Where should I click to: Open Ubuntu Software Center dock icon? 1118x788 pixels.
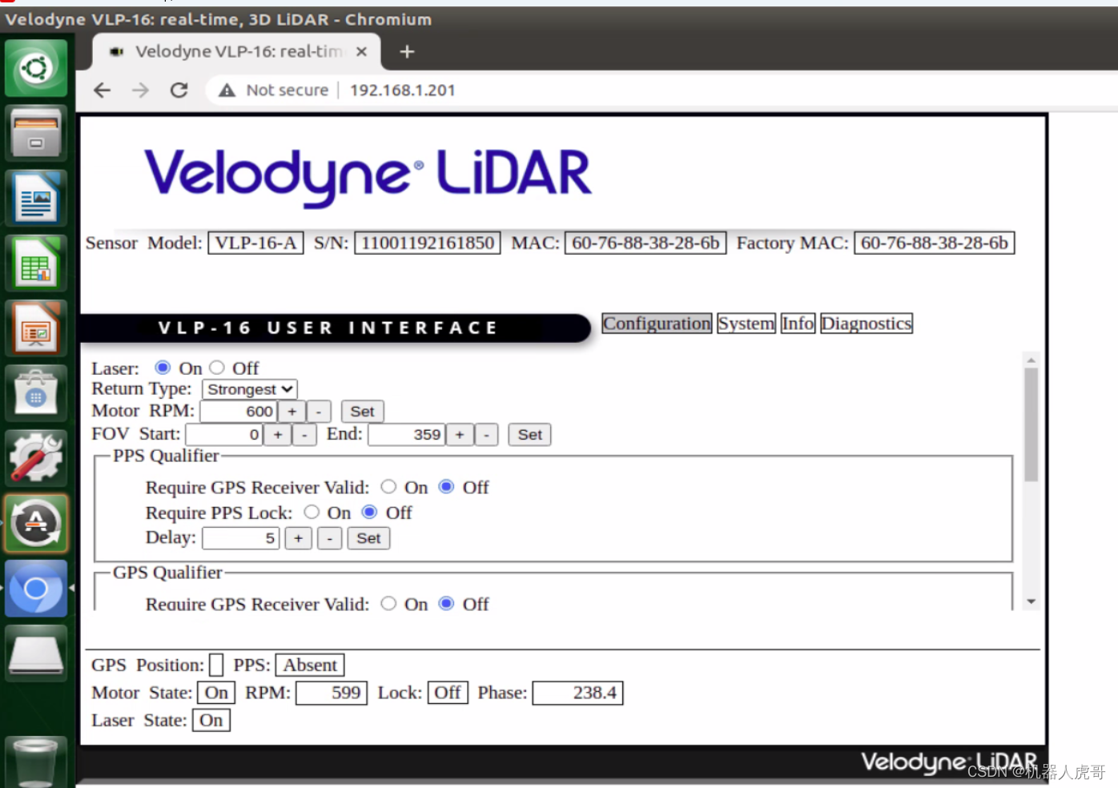coord(36,393)
